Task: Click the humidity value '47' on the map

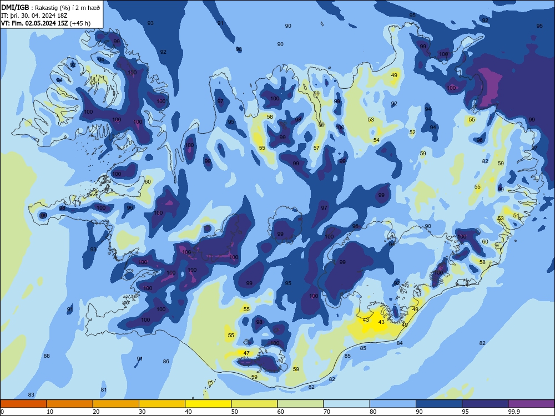Action: [x=246, y=353]
